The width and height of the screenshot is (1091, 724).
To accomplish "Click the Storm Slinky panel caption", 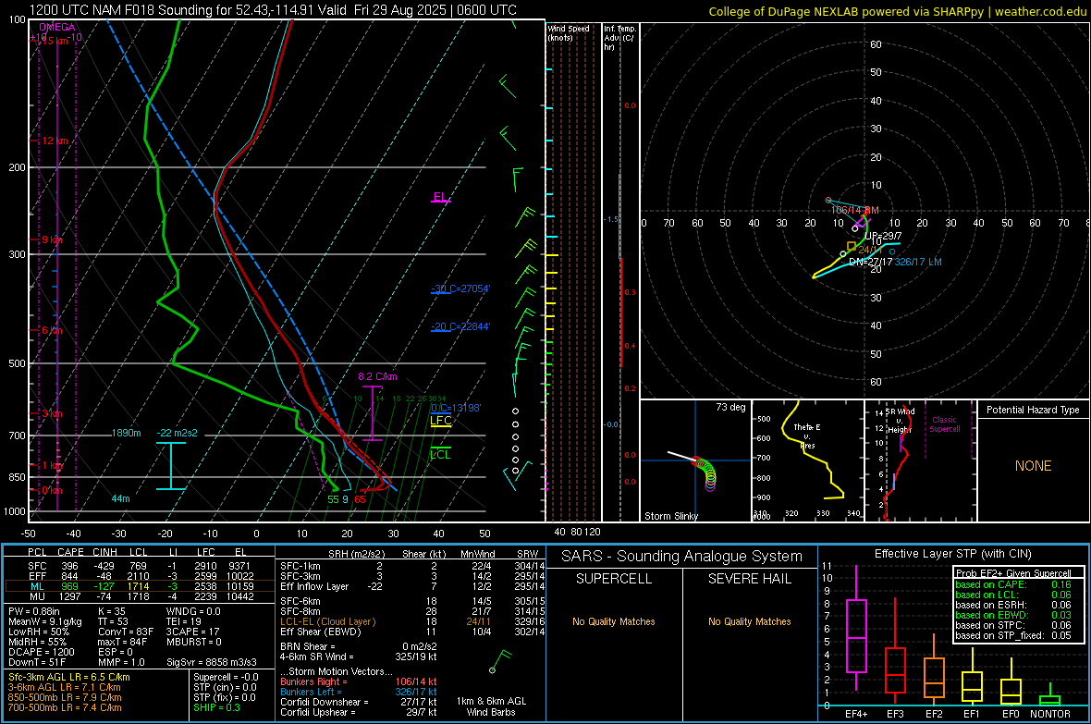I will click(670, 516).
